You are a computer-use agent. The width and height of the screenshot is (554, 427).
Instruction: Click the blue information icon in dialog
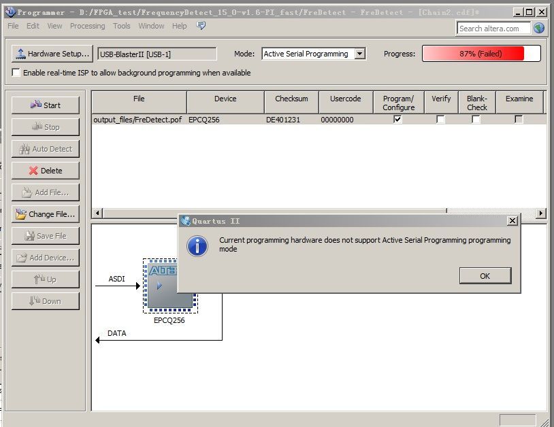click(x=197, y=245)
